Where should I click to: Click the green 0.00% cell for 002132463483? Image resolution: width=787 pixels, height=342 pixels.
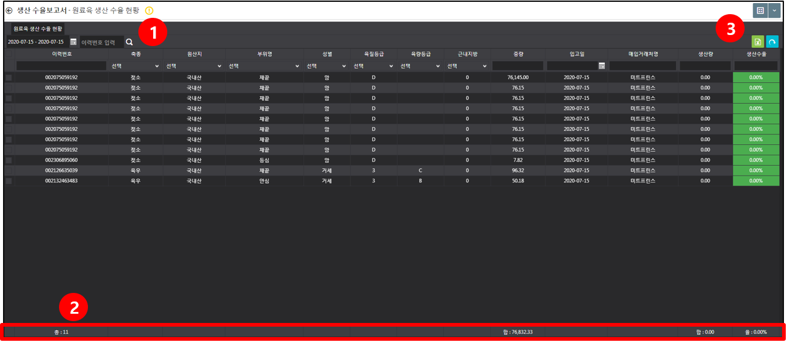(756, 181)
